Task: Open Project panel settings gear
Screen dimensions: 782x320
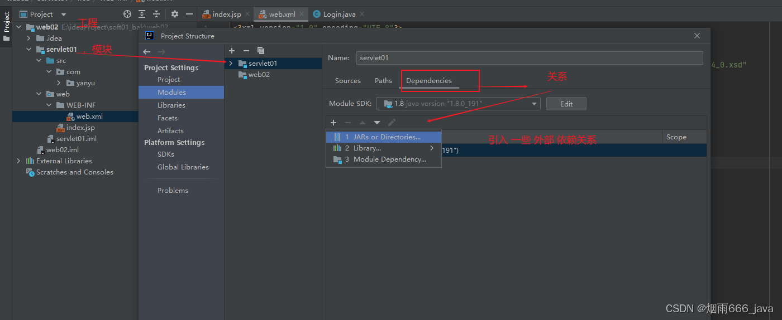Action: [175, 14]
